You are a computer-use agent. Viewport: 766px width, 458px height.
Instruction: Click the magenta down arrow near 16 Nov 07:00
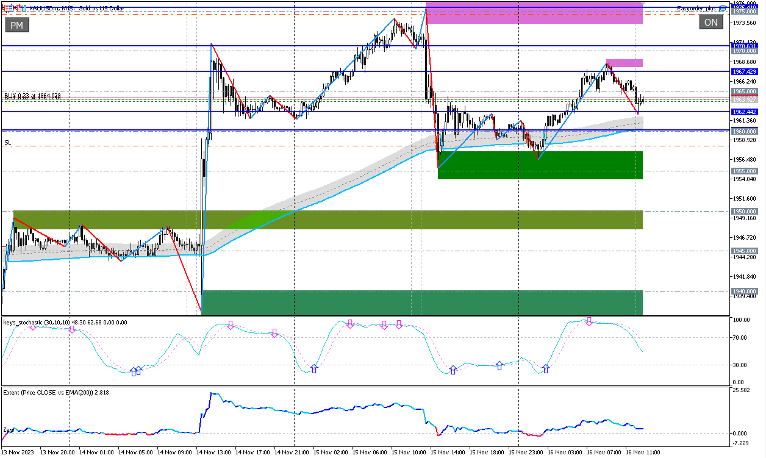tap(589, 321)
